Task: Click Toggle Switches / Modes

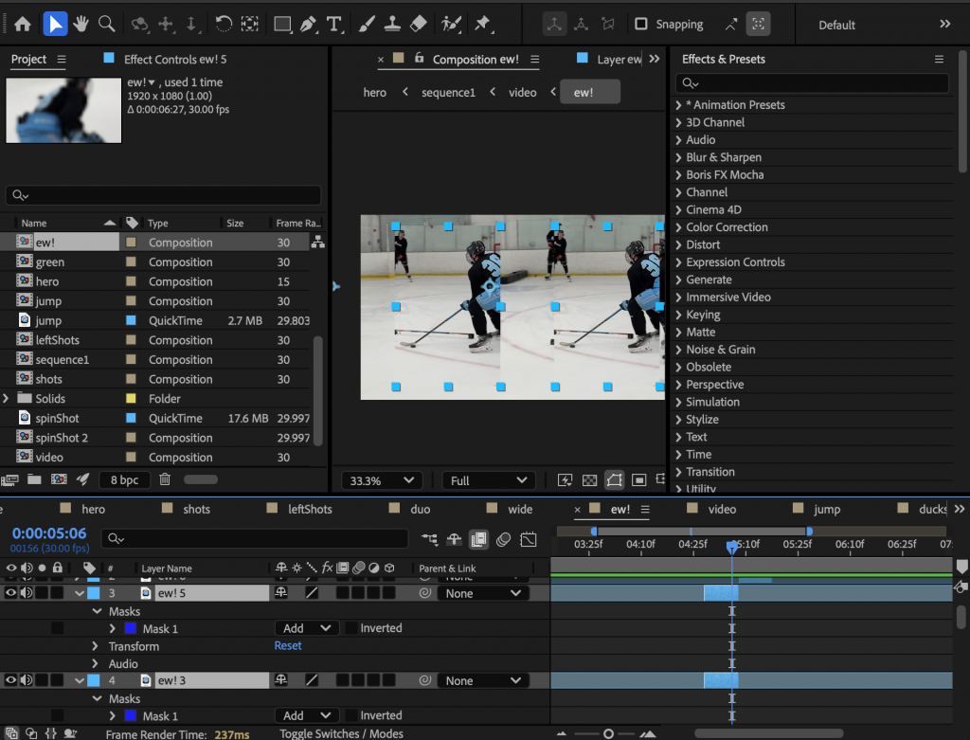Action: click(341, 733)
